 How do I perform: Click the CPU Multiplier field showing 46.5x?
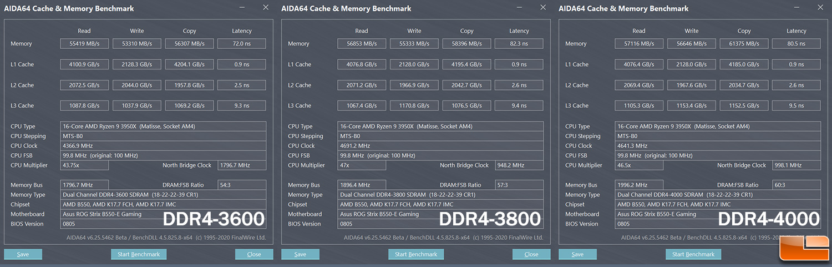tap(639, 165)
